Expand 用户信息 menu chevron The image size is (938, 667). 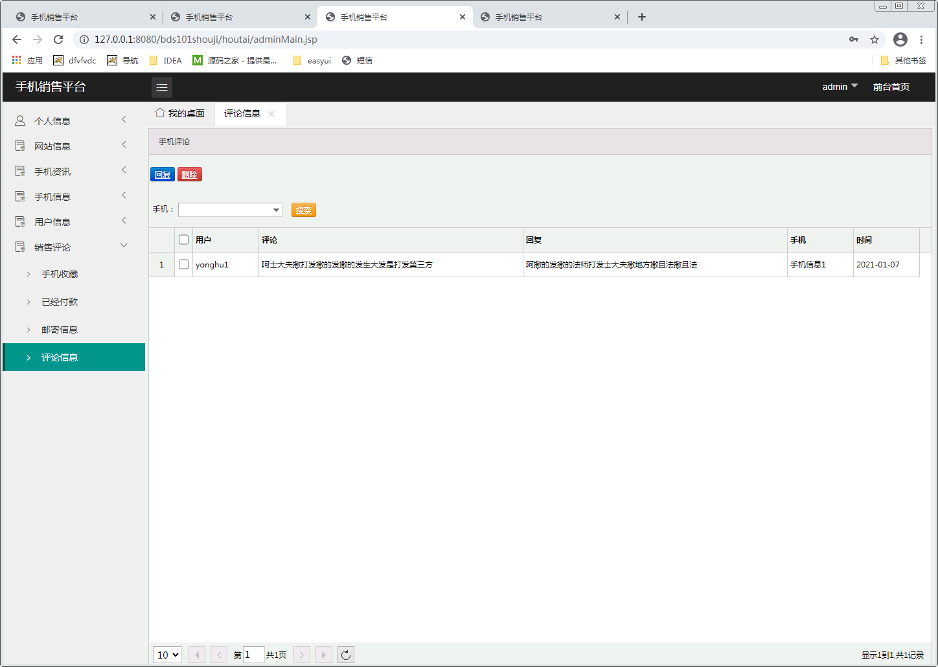point(124,220)
